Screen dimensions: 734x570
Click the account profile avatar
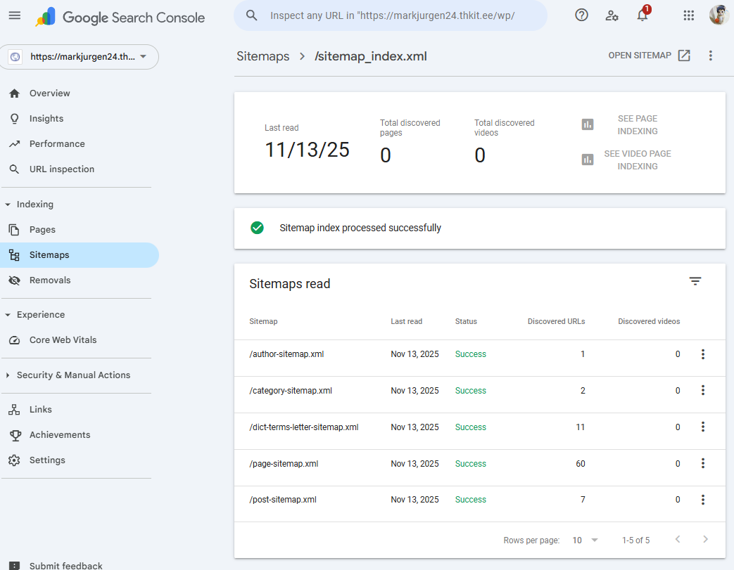(719, 15)
